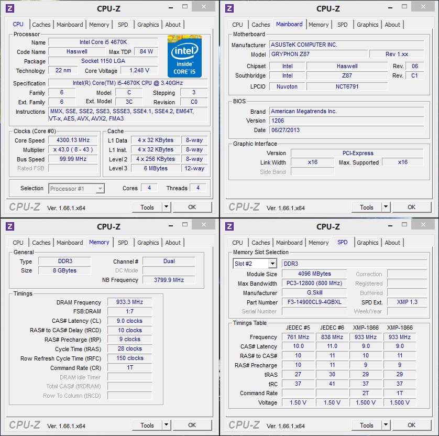Click the NB Frequency value 3799.9 MHz
Screen dimensions: 439x436
click(169, 280)
